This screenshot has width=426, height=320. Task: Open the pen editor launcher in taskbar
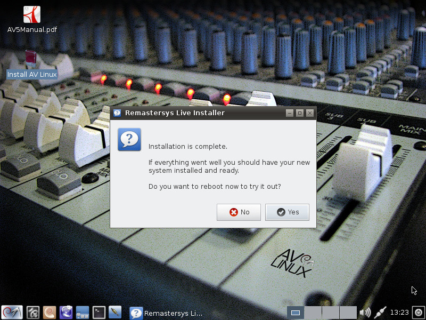coord(115,313)
